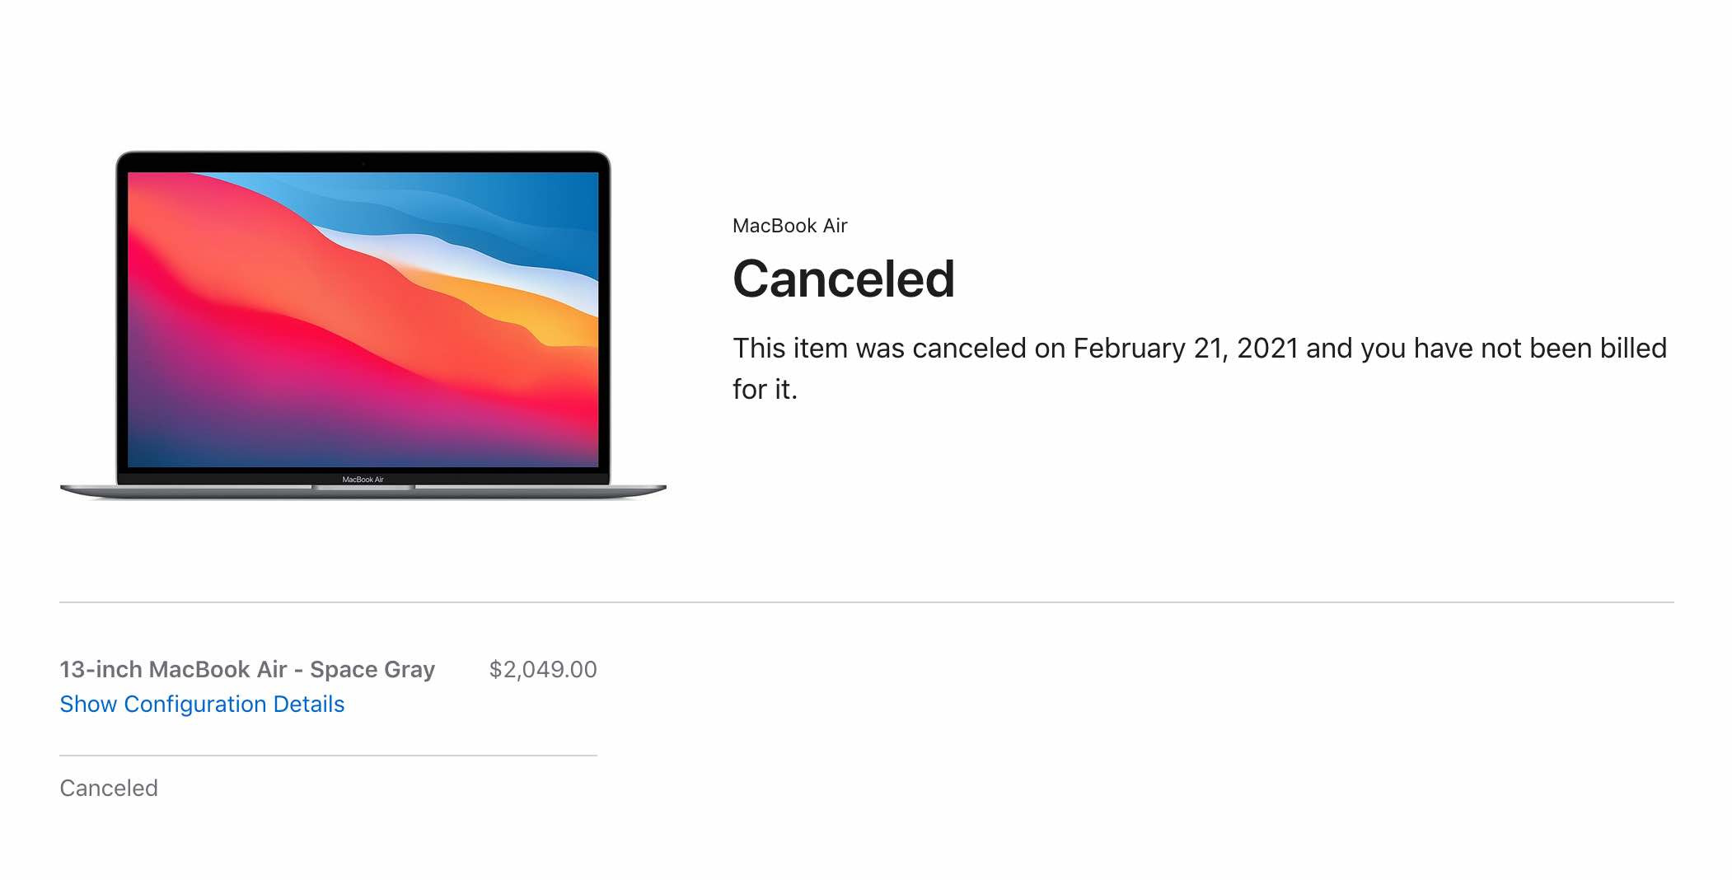Click the short divider below configuration link

tap(328, 756)
